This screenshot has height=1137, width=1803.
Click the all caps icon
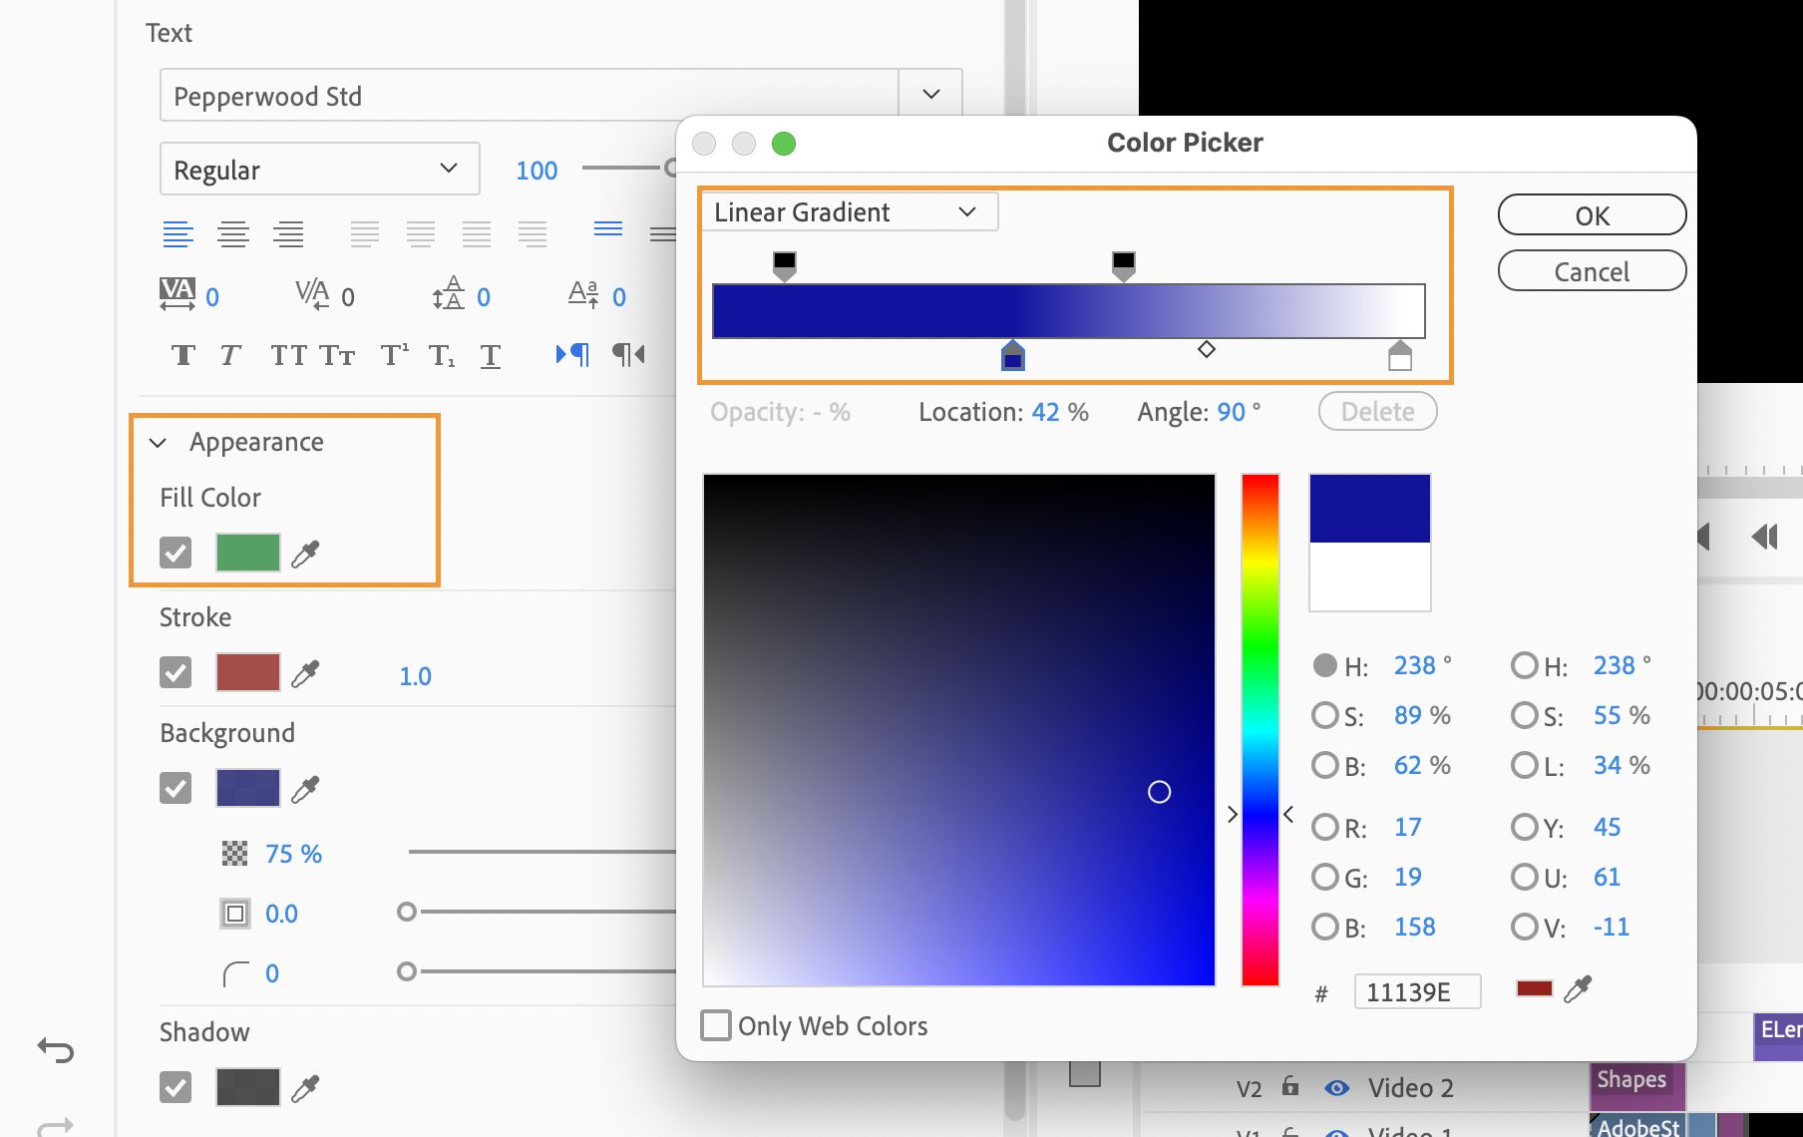288,354
